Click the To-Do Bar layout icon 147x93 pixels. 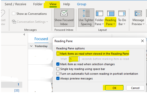click(x=122, y=13)
